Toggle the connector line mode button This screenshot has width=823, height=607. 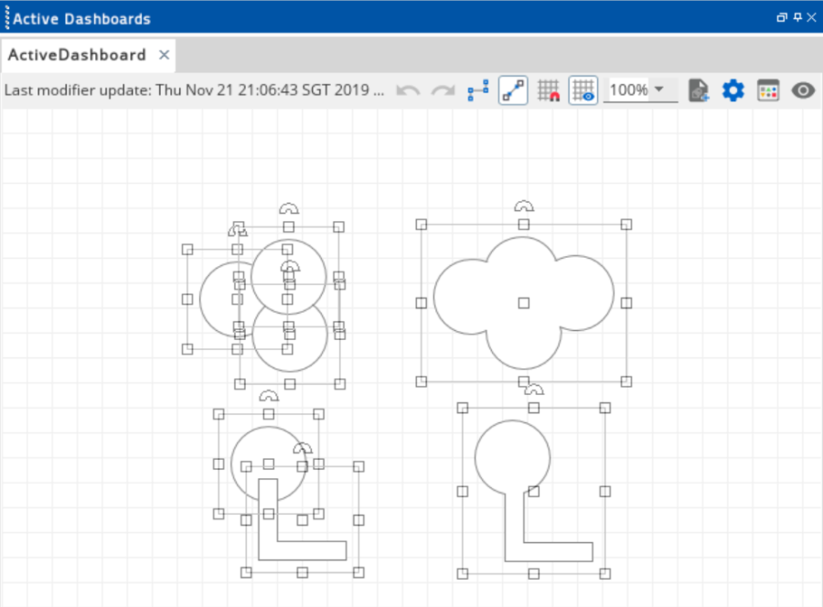513,91
